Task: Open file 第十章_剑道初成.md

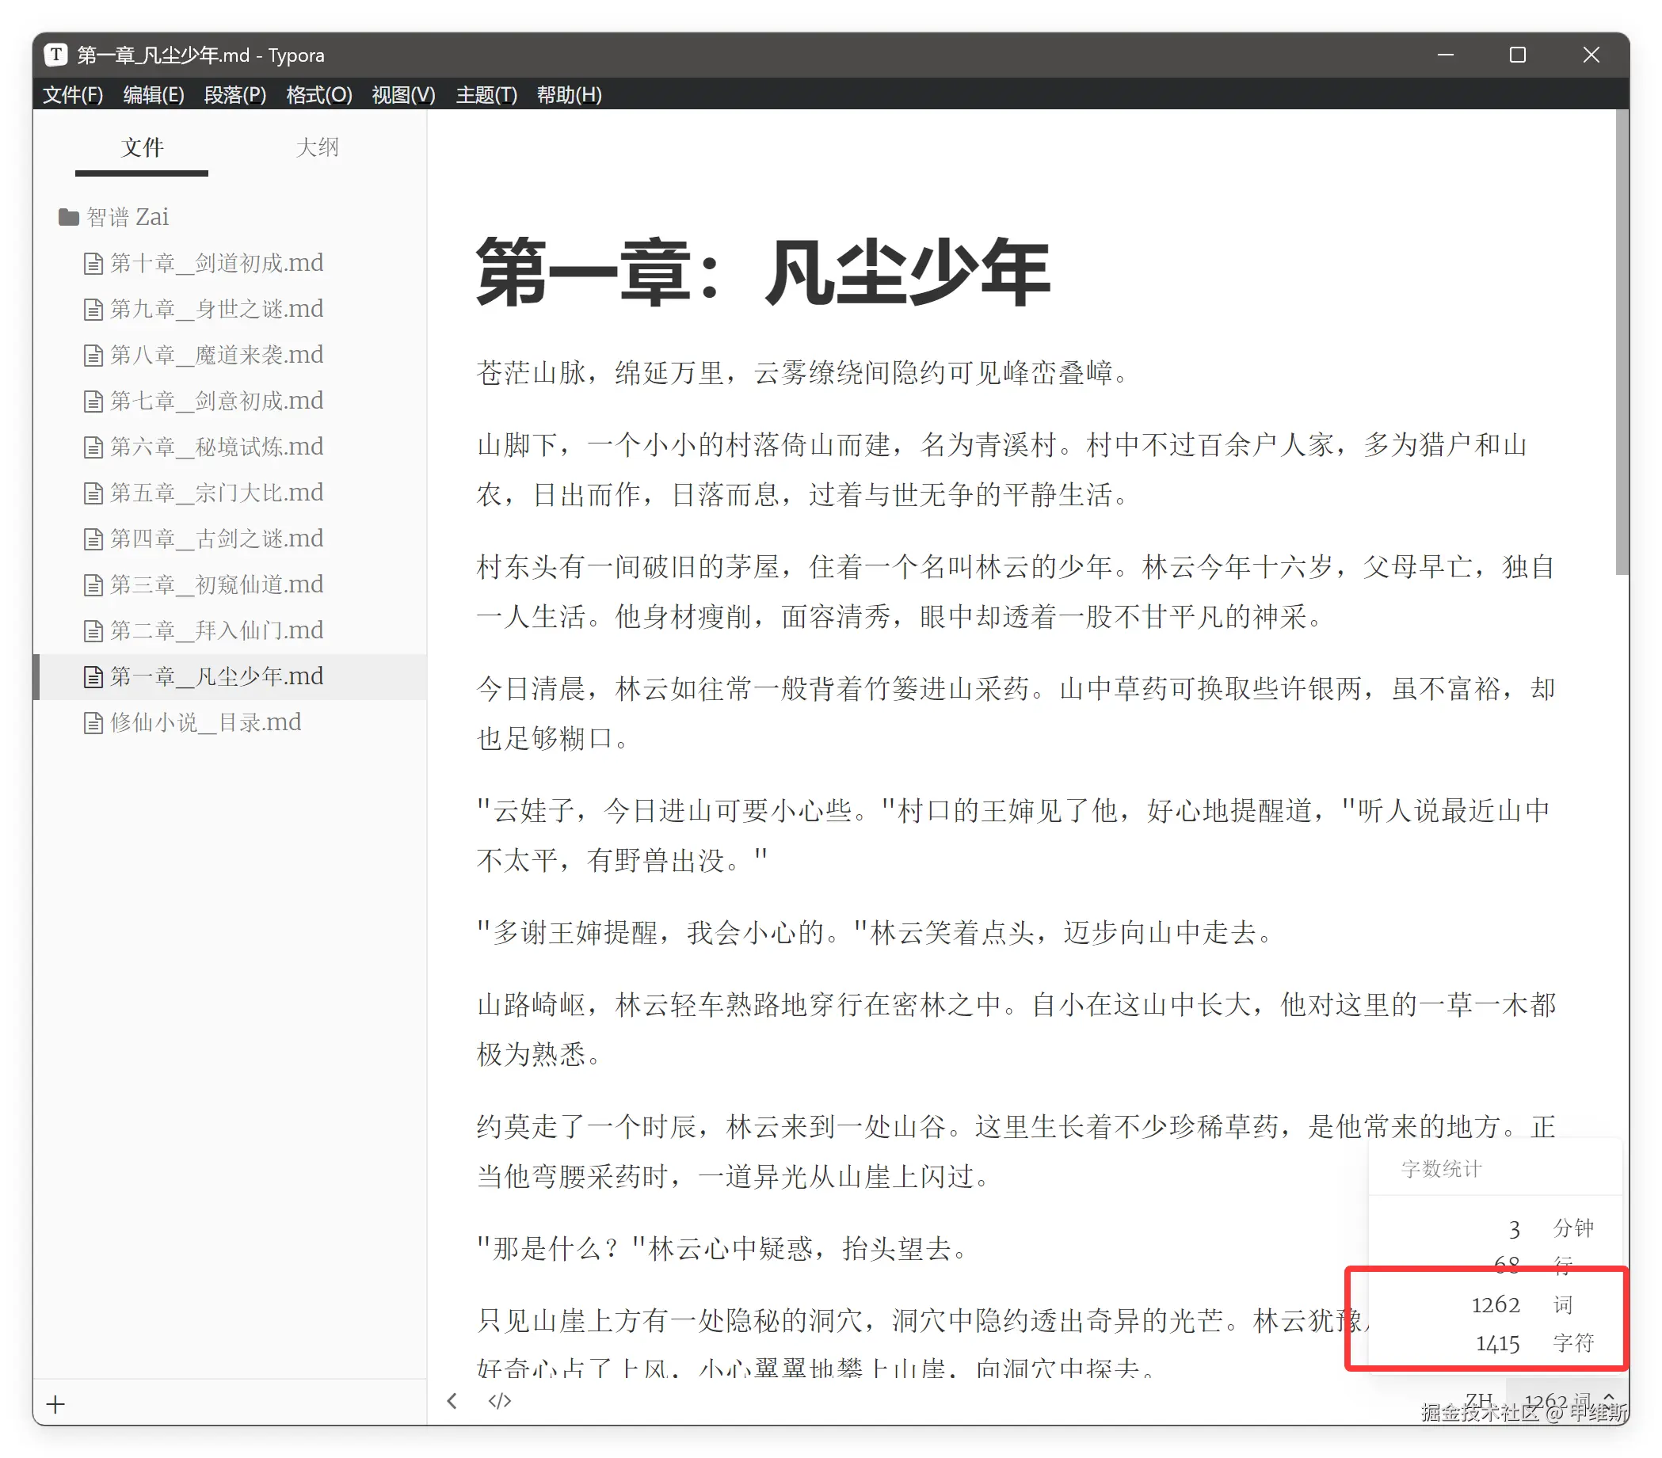Action: (x=216, y=262)
